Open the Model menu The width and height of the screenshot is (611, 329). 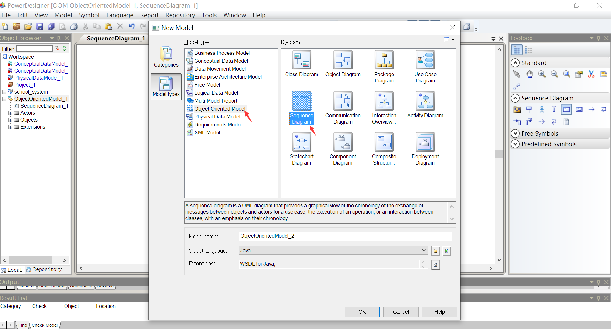pos(63,15)
